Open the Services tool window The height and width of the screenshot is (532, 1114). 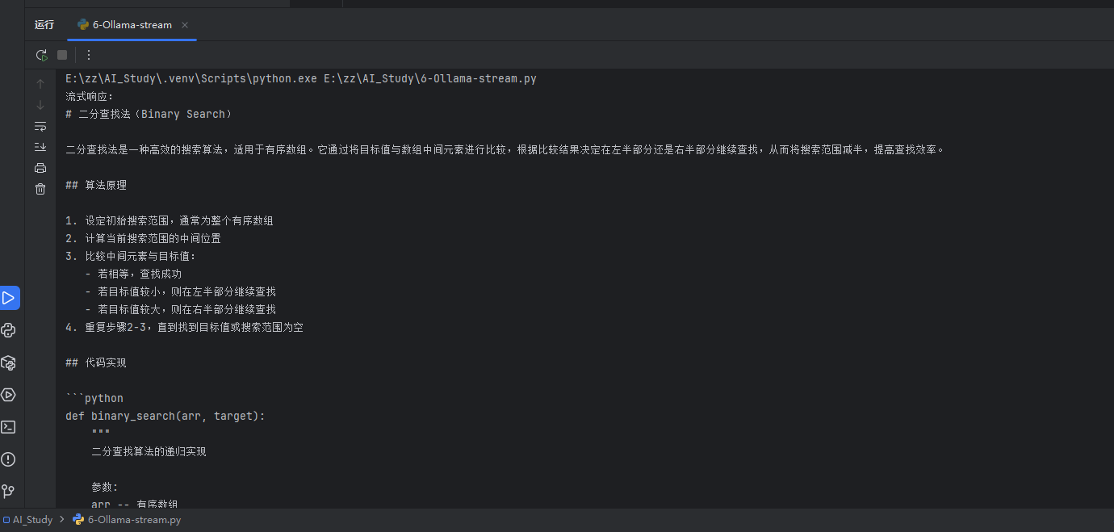click(9, 395)
